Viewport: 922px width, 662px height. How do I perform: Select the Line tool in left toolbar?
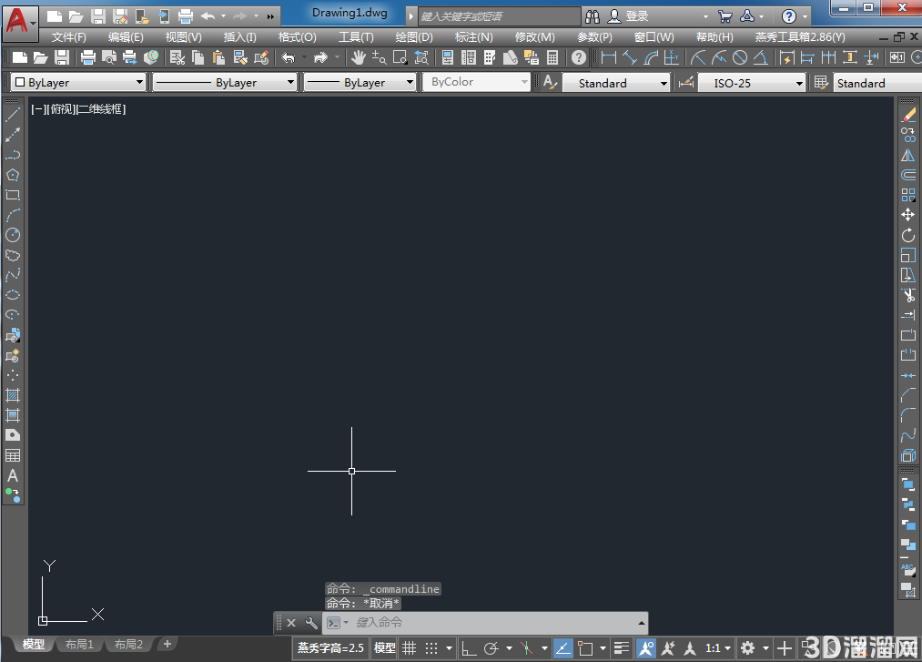13,115
